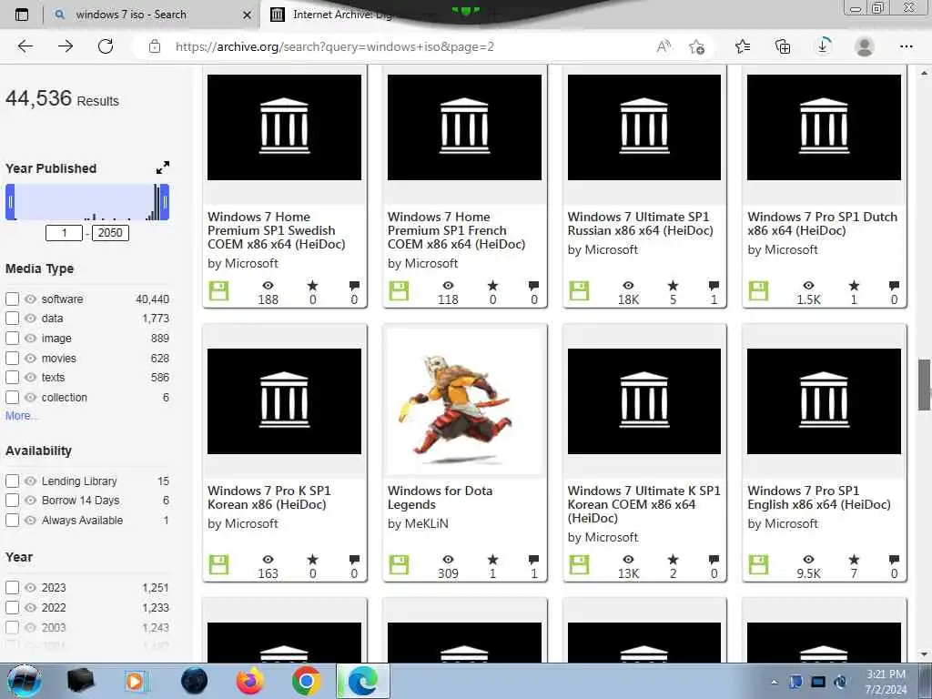This screenshot has width=932, height=699.
Task: Open Windows 7 Pro K SP1 Korean x86 title
Action: [269, 498]
